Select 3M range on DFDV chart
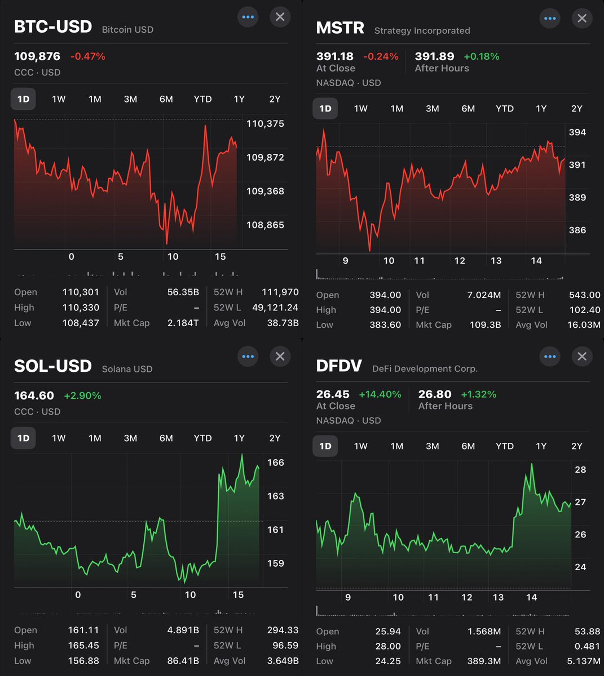604x676 pixels. click(x=433, y=446)
